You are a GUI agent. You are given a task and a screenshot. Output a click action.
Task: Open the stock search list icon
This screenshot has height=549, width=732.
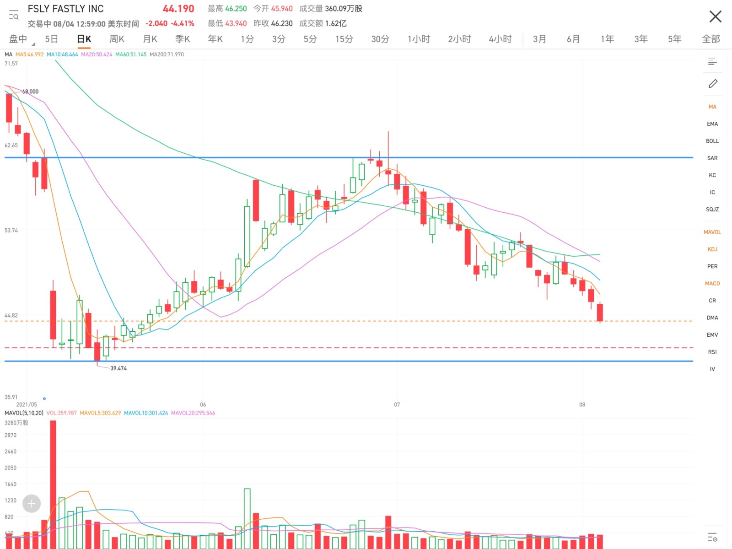14,15
